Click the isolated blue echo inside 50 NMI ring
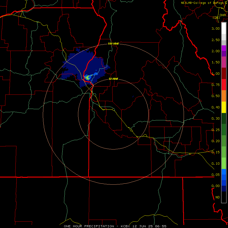 pos(133,97)
